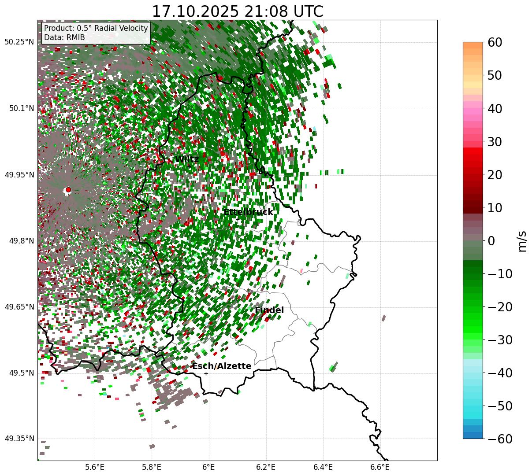
Task: Click the colorbar label 10
Action: pos(495,208)
